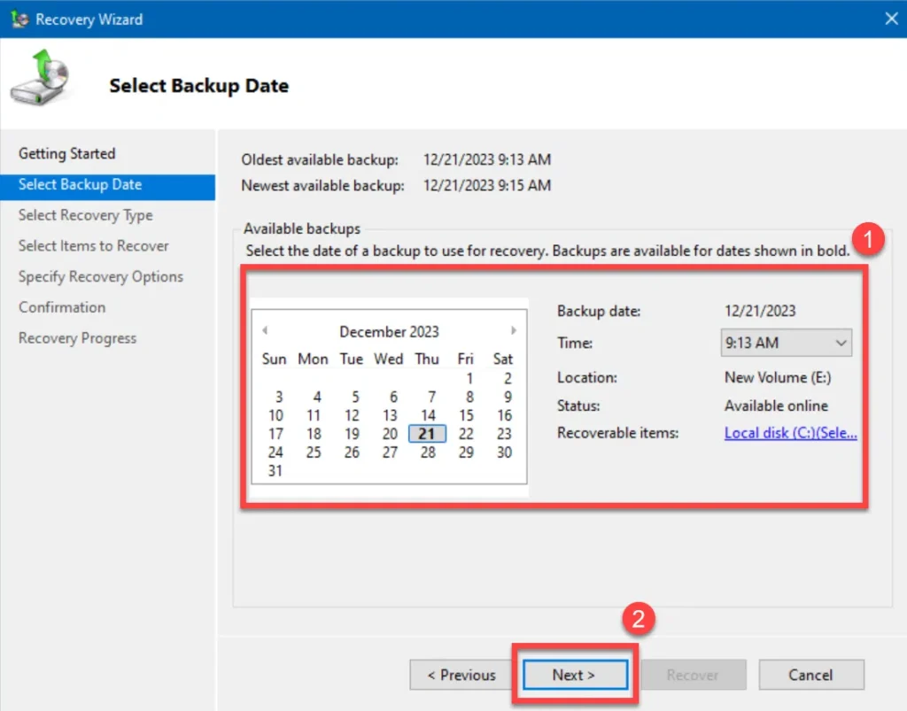907x711 pixels.
Task: Select the Select Recovery Type step
Action: point(86,215)
